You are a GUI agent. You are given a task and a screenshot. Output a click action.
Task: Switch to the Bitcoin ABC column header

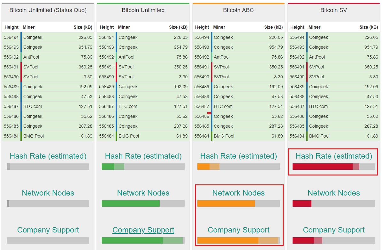[238, 10]
